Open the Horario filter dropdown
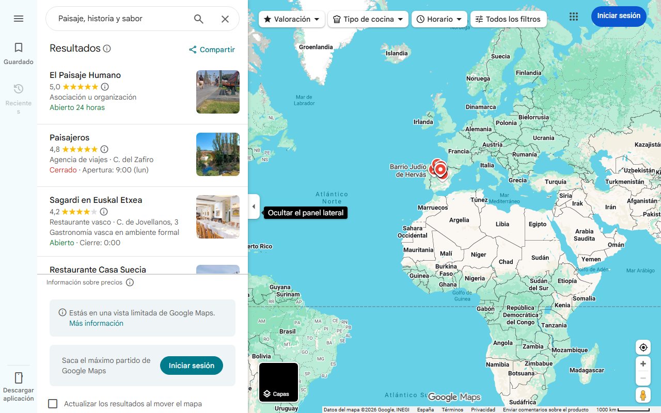661x413 pixels. [439, 19]
